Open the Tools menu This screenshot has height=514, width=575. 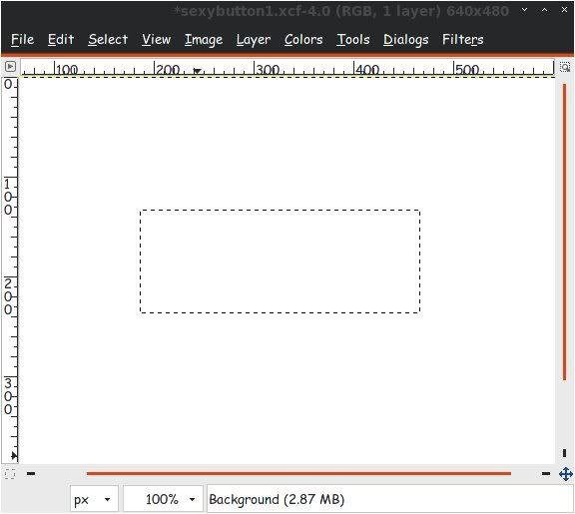pyautogui.click(x=353, y=39)
